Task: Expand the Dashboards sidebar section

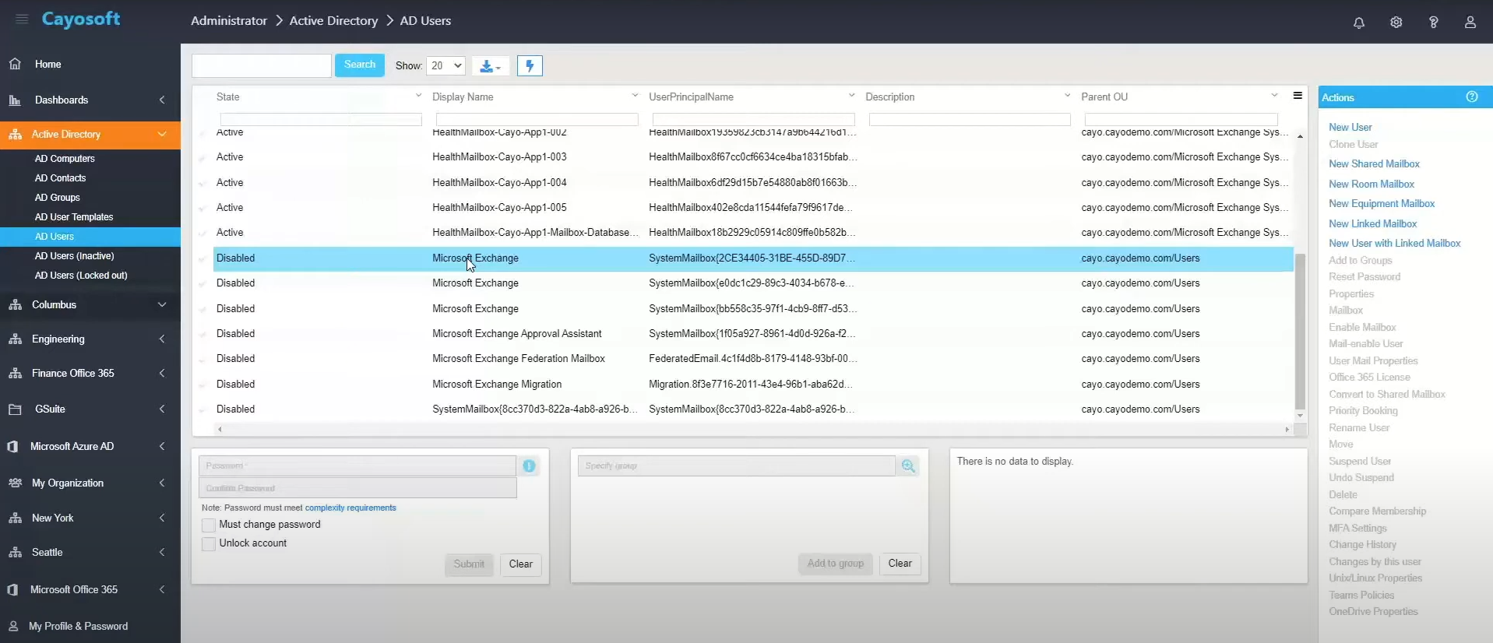Action: (90, 100)
